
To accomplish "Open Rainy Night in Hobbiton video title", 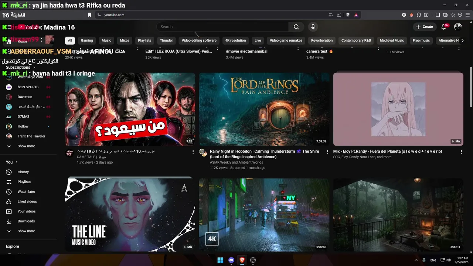I will tap(264, 154).
